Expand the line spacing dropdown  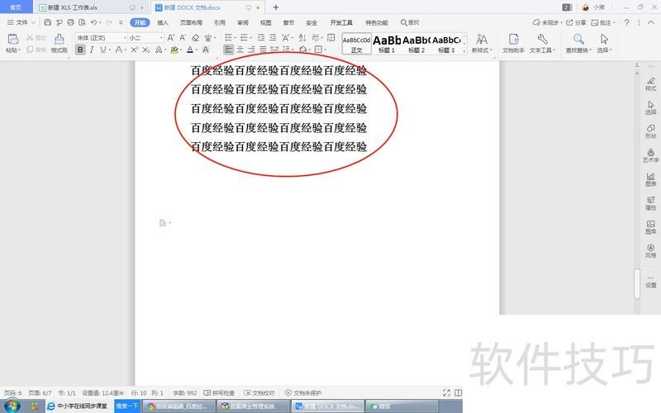[x=292, y=50]
